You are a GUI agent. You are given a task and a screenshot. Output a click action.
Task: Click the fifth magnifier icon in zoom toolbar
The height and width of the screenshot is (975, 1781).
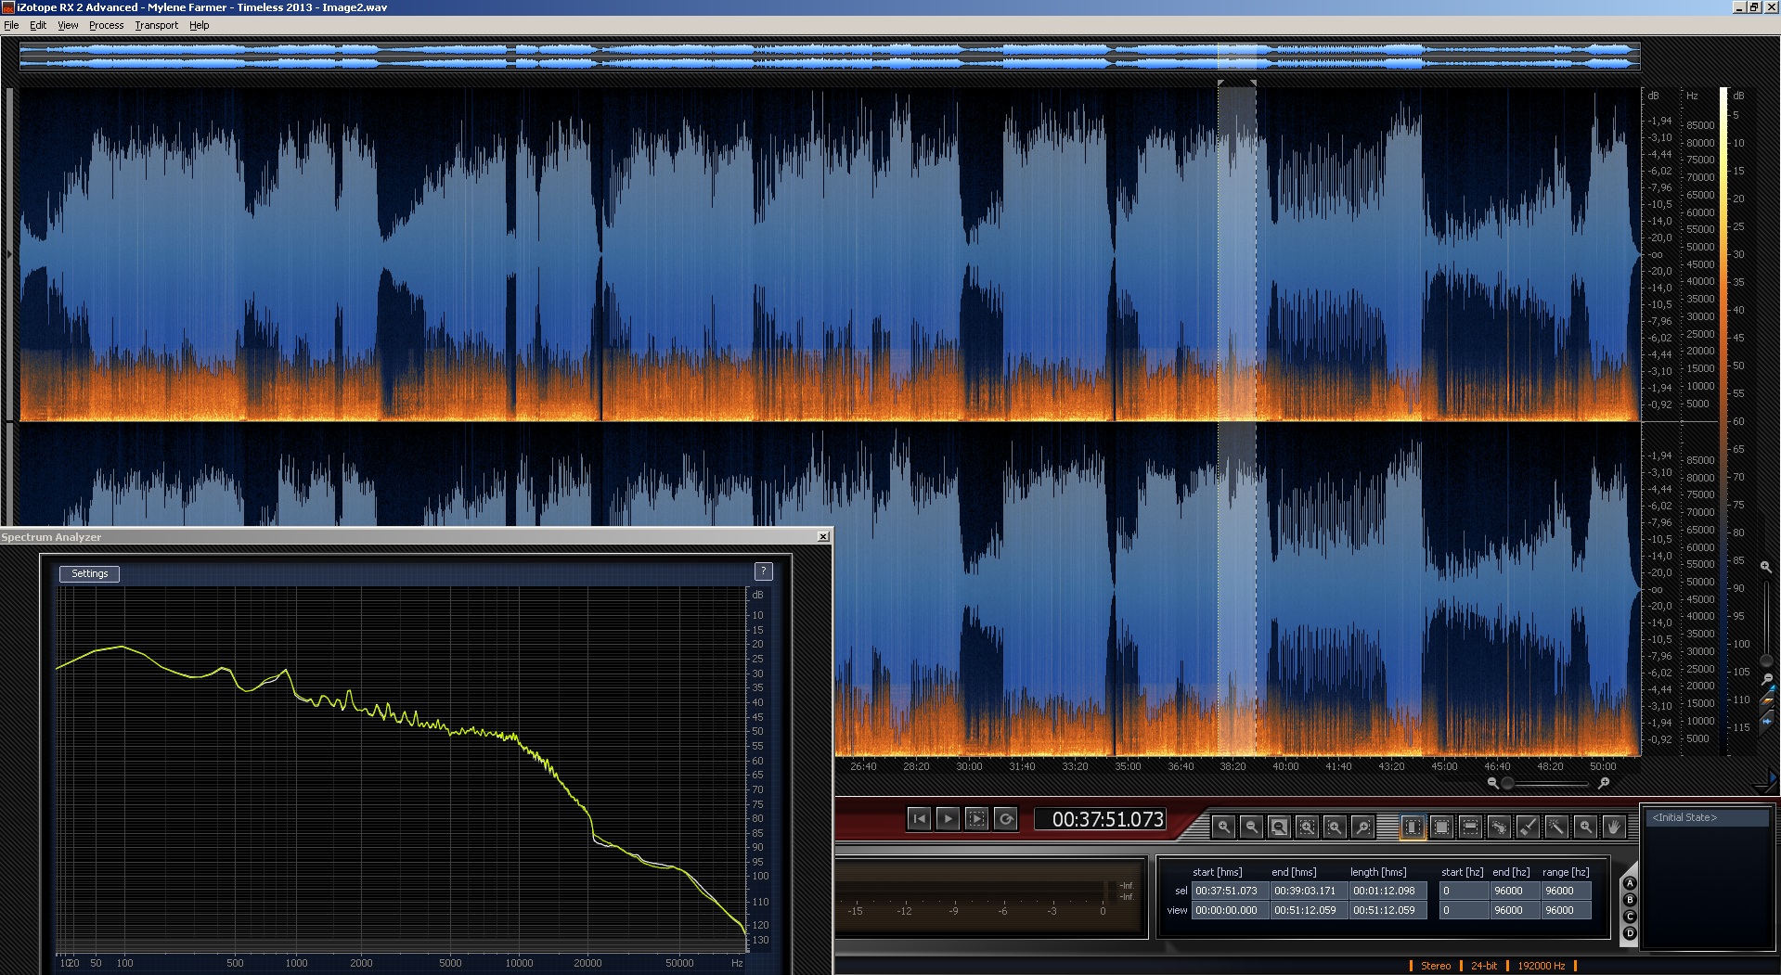[x=1335, y=827]
